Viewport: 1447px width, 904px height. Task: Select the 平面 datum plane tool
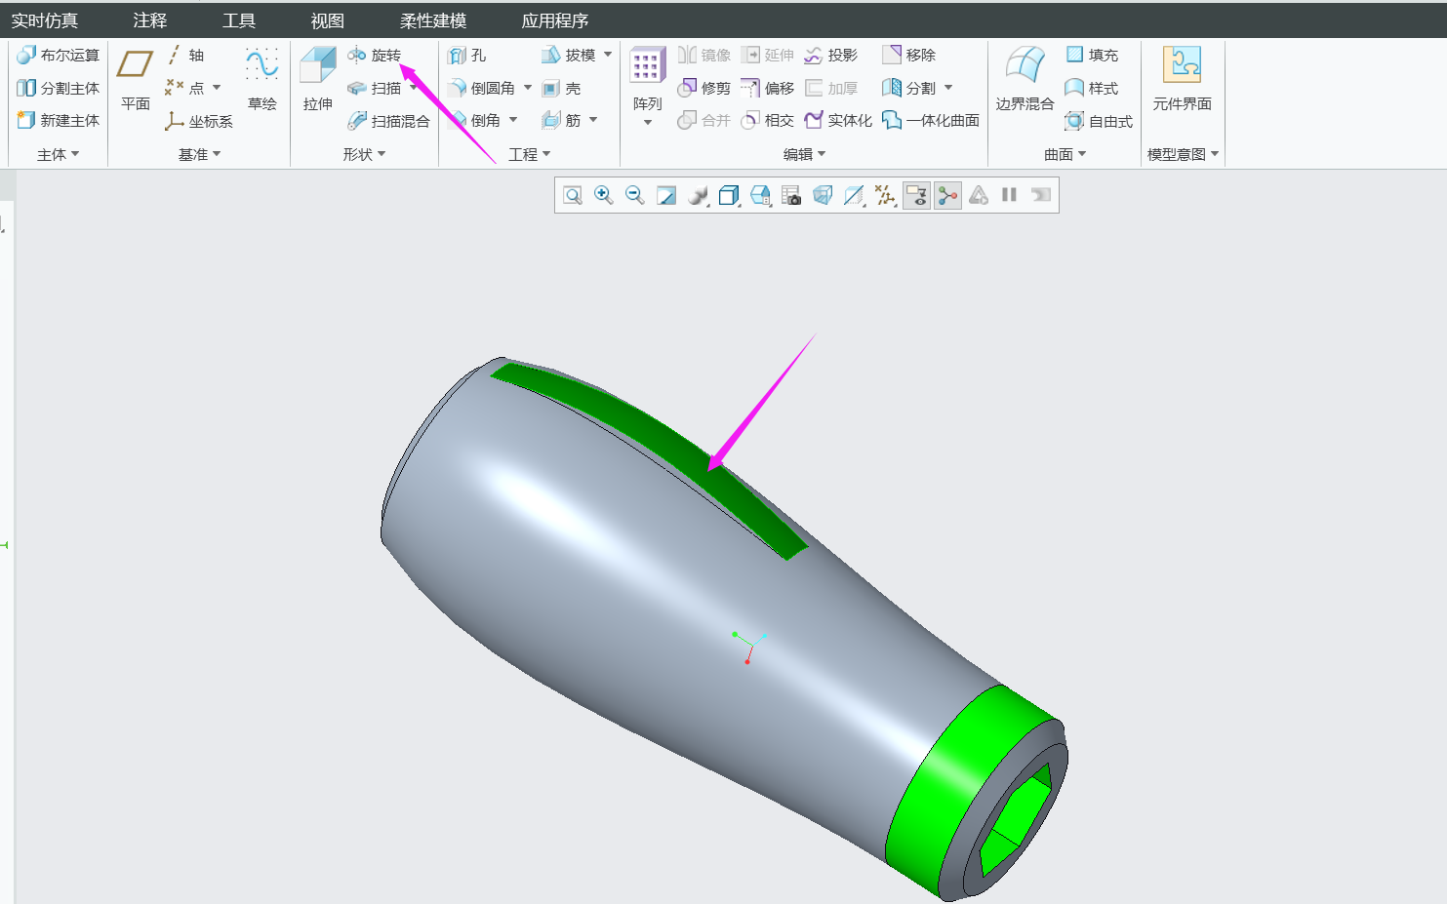pos(135,79)
